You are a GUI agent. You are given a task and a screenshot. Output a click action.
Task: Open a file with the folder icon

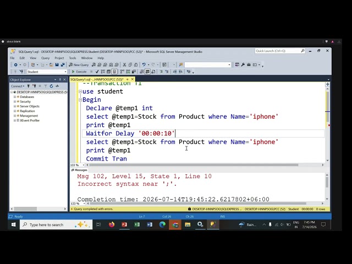point(51,65)
